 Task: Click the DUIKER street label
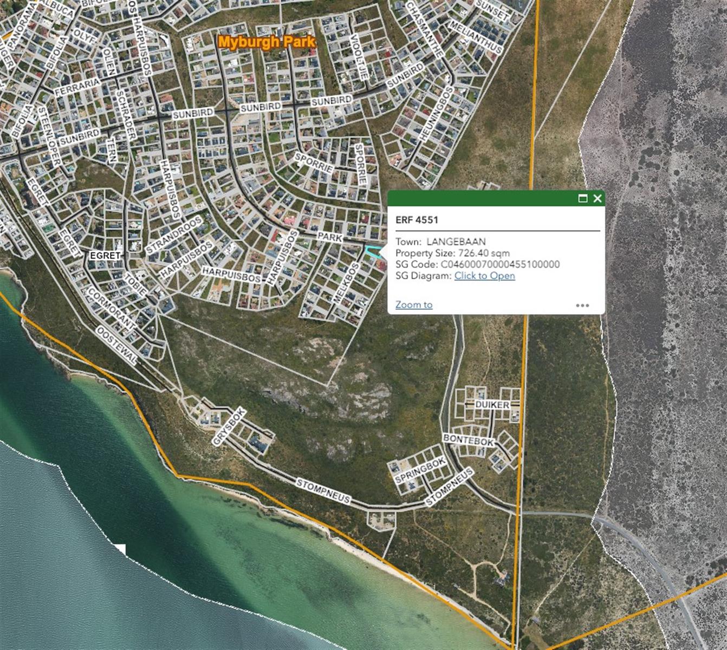(492, 405)
